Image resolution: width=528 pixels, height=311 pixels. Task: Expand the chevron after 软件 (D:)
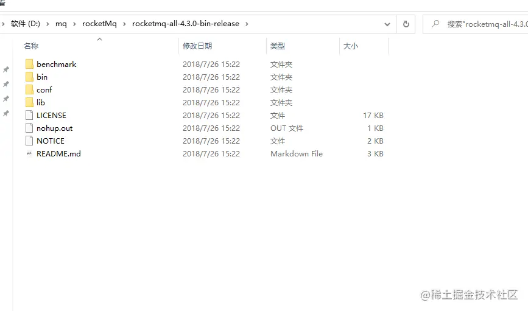point(48,24)
